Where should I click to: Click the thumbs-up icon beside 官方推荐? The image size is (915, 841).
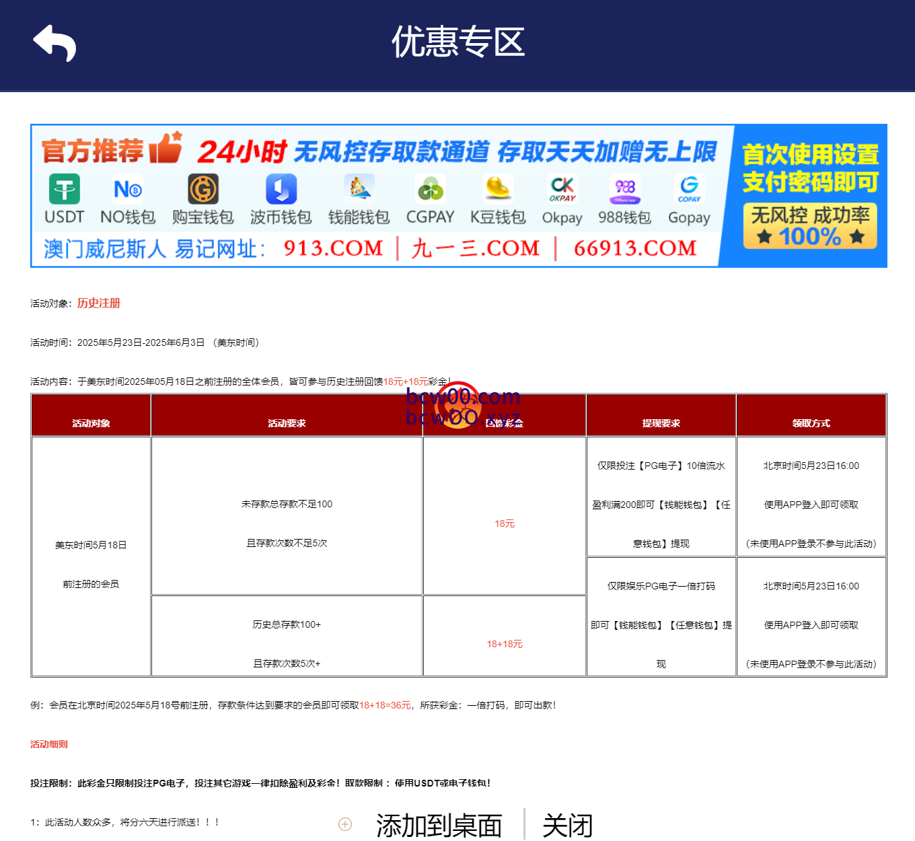[x=166, y=147]
